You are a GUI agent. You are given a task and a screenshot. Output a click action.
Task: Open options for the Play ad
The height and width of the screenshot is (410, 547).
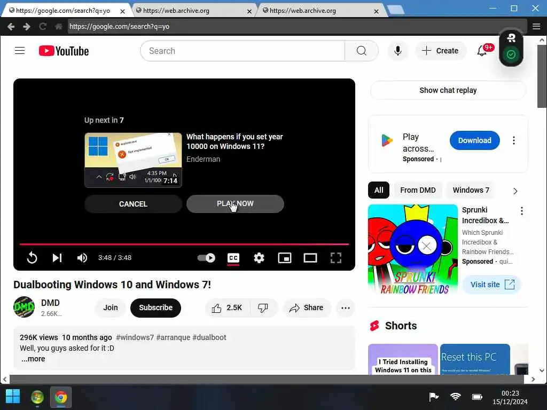tap(513, 140)
